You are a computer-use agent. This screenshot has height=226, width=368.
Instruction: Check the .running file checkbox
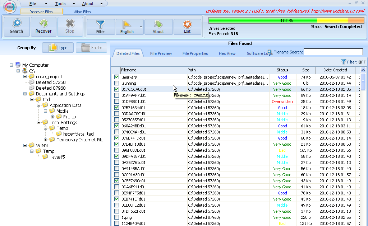click(116, 83)
